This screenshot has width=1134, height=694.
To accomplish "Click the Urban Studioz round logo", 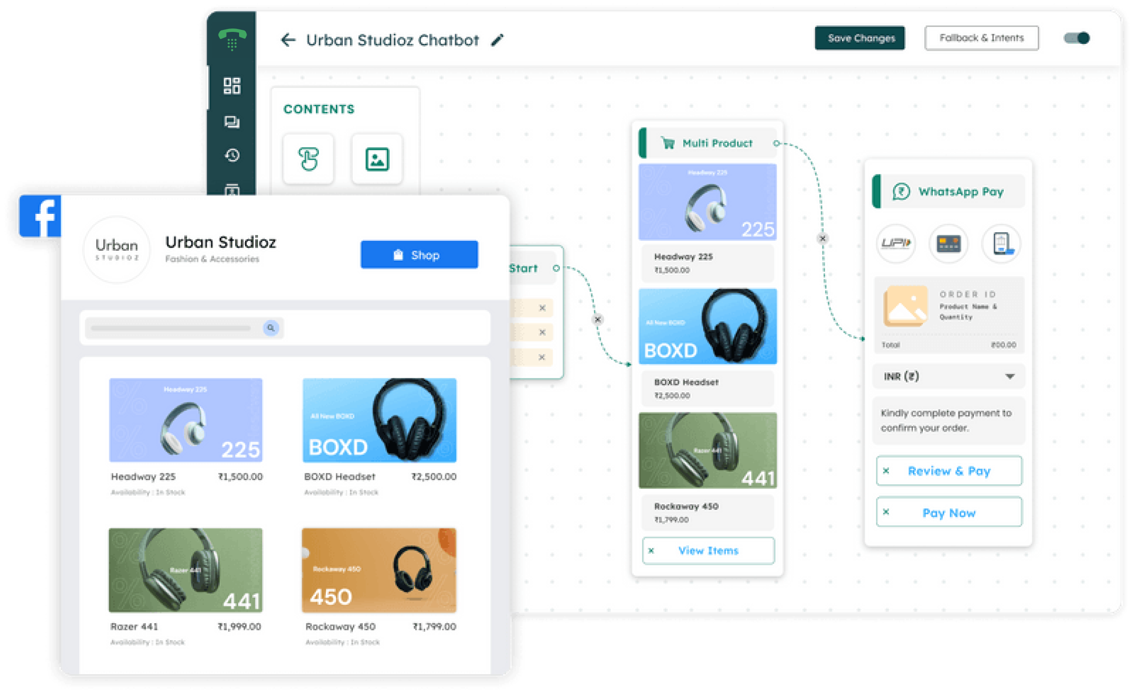I will click(x=116, y=250).
